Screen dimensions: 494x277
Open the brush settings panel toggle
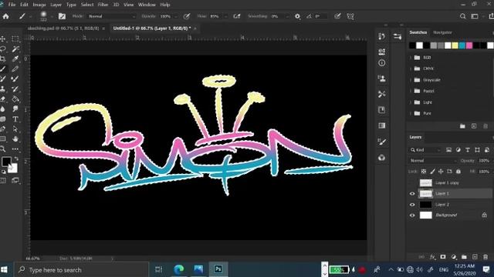tap(62, 16)
